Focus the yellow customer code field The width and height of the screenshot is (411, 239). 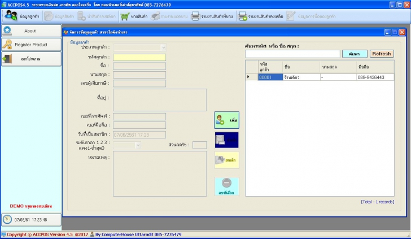pyautogui.click(x=139, y=57)
